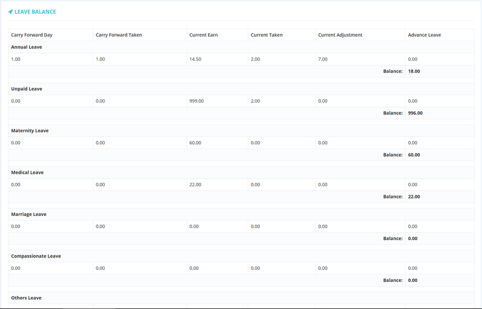482x309 pixels.
Task: Select the Carry Forward Day column header
Action: pos(32,35)
